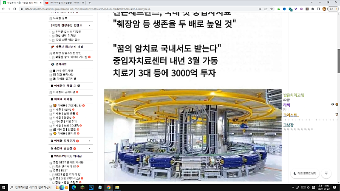Collapse the 진행중인 컨텐츠 section
Screen dimensions: 340x191
pos(90,25)
